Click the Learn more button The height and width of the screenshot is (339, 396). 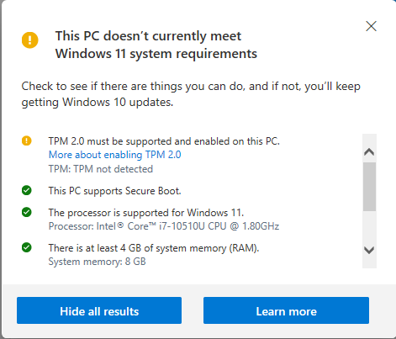(x=286, y=310)
